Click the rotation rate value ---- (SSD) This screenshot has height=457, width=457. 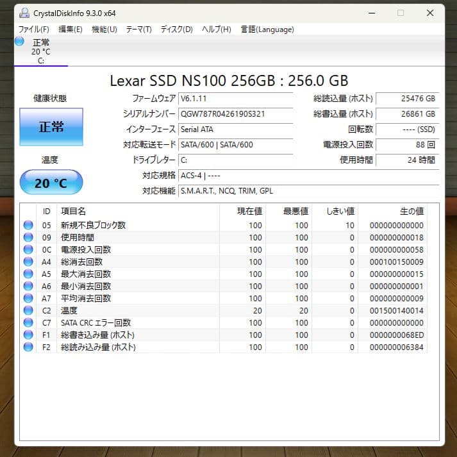(x=408, y=129)
